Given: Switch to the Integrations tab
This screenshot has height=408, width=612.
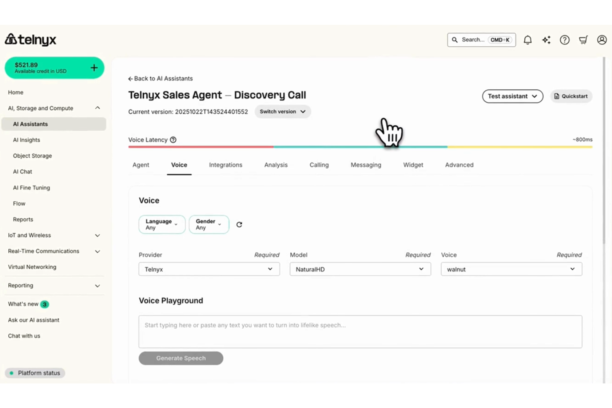Looking at the screenshot, I should 225,165.
